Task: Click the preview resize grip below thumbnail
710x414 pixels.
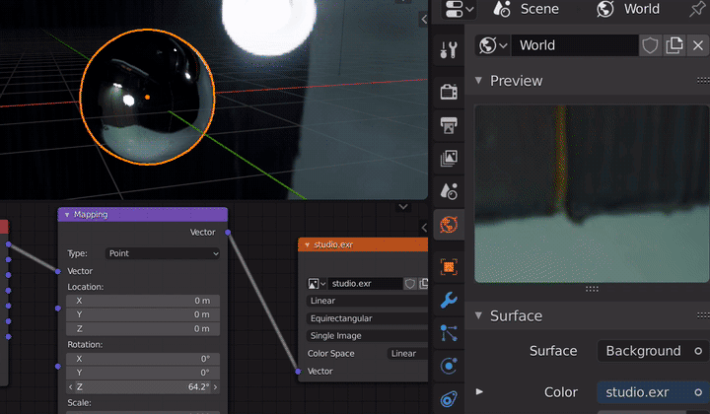Action: pyautogui.click(x=592, y=289)
